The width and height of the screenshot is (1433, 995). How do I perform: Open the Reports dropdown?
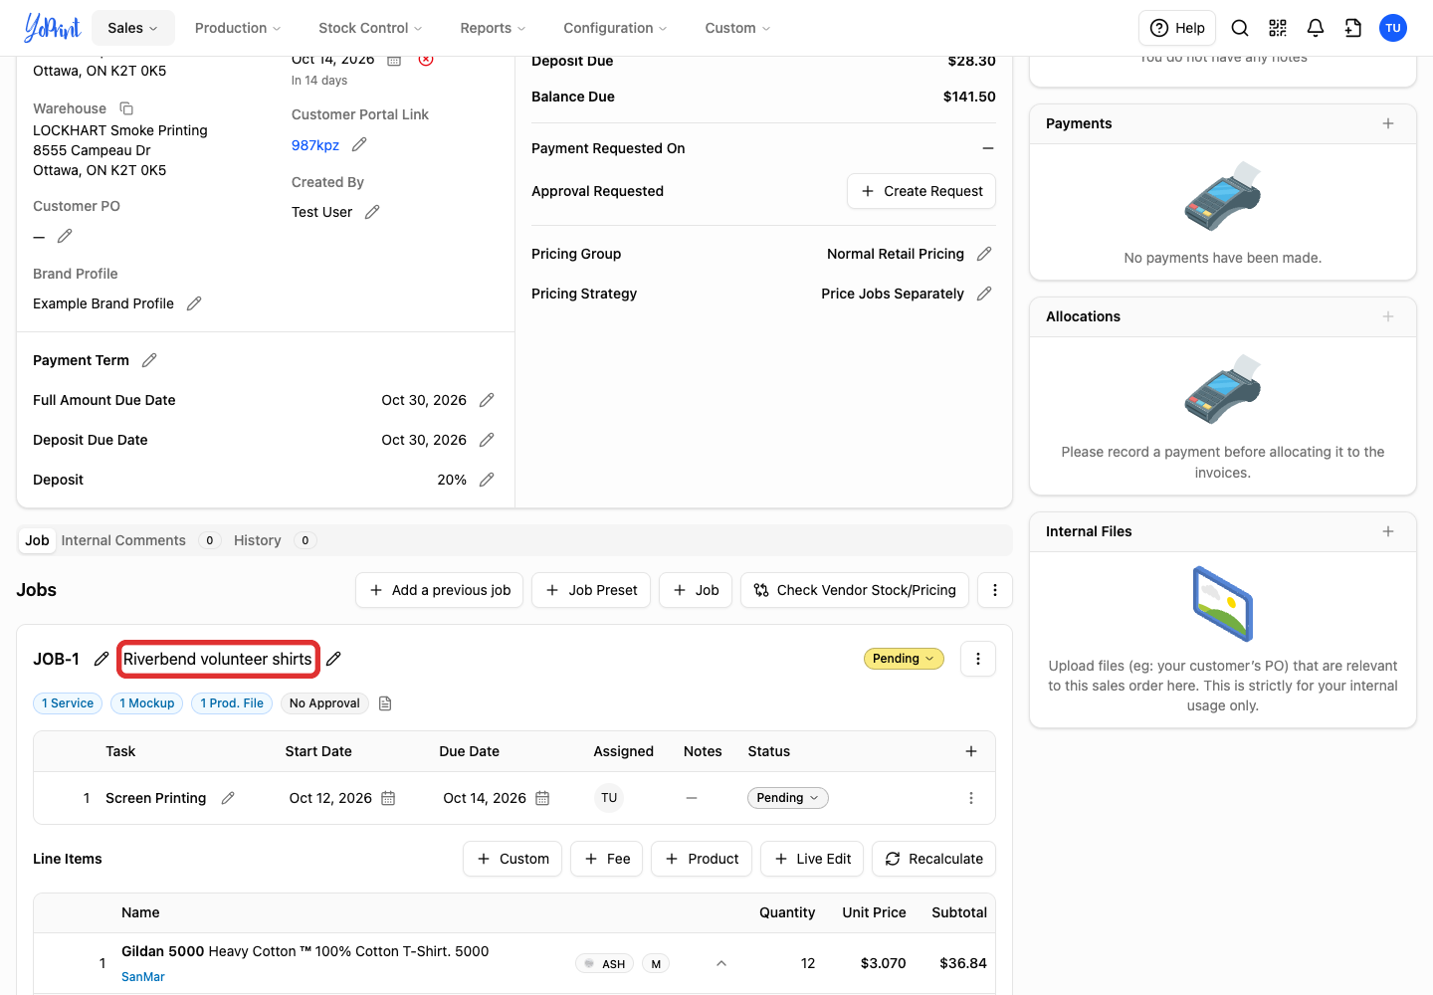point(493,28)
